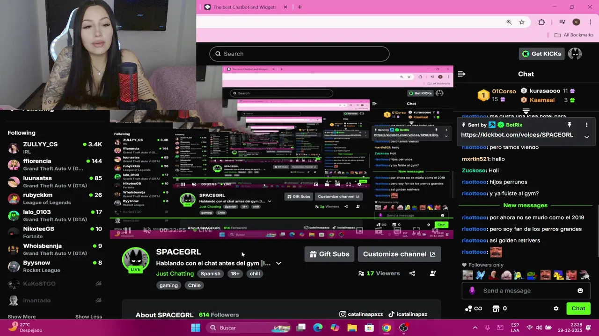
Task: Open icatalinapaz TikTok link
Action: pos(408,315)
